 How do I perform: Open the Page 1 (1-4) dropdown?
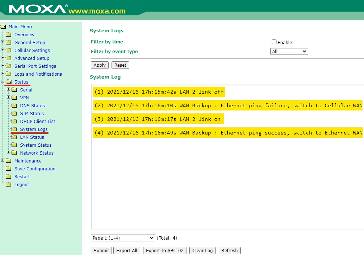coord(123,238)
